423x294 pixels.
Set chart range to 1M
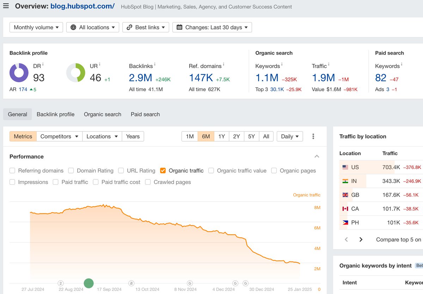pyautogui.click(x=190, y=136)
